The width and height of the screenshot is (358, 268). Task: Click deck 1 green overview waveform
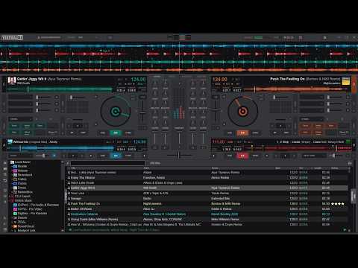pyautogui.click(x=60, y=89)
